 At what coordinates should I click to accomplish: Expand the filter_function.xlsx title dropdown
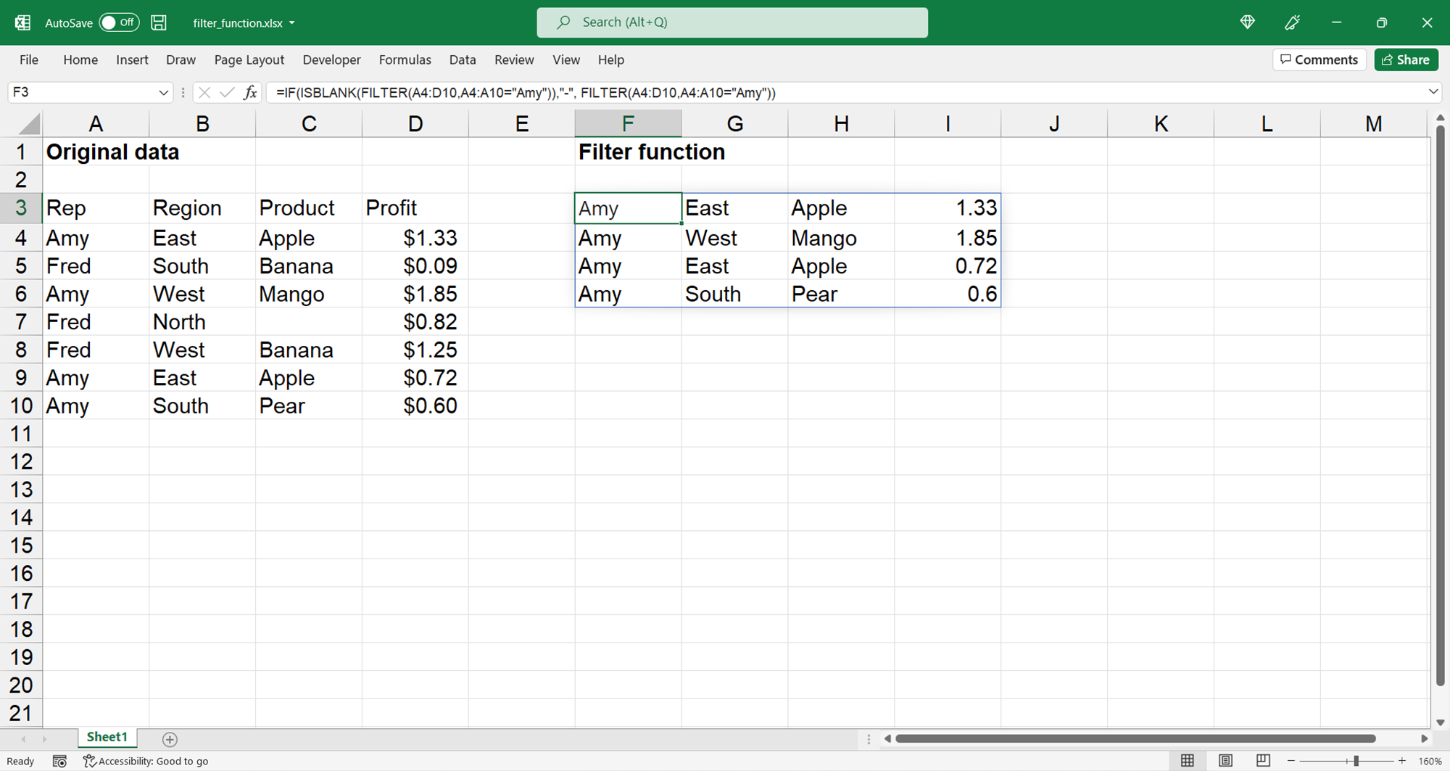coord(292,22)
